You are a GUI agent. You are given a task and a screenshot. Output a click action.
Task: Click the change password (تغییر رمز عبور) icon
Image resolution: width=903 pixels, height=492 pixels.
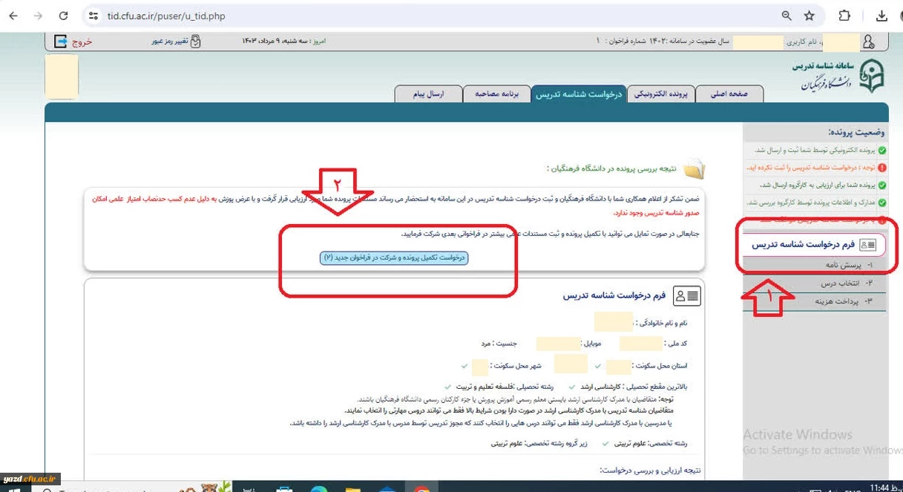click(x=196, y=42)
